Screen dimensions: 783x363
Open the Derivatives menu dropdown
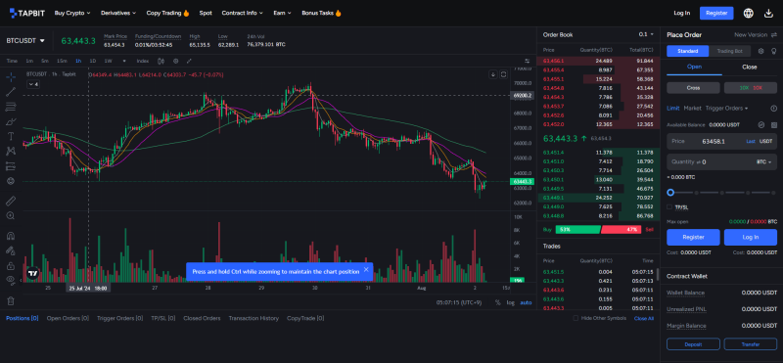(118, 13)
